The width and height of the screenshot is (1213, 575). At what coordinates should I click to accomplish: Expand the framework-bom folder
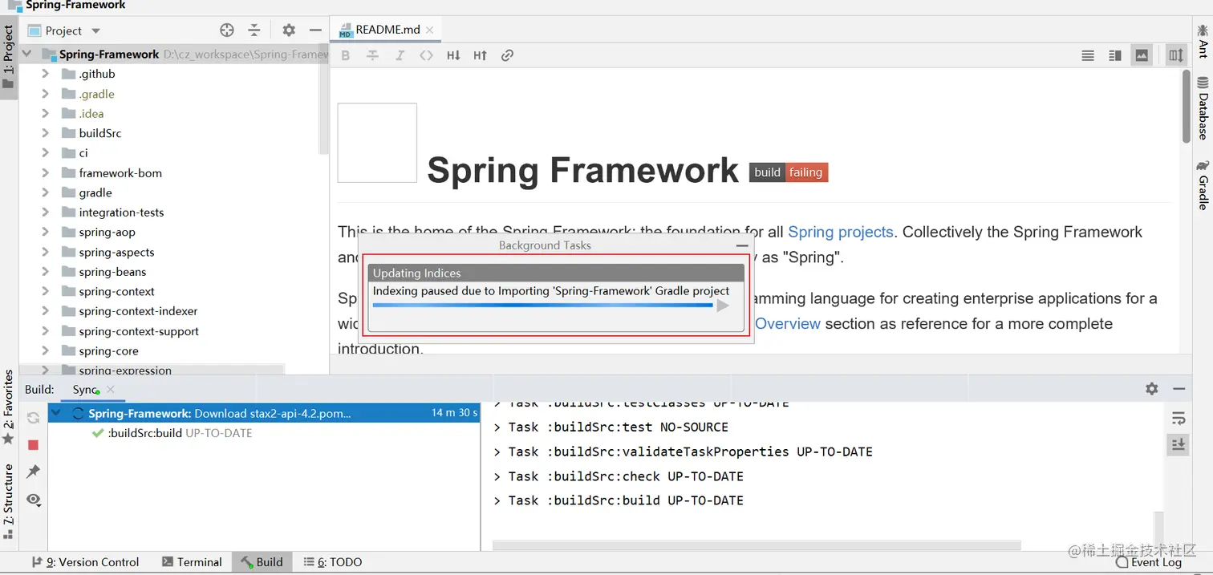point(46,172)
